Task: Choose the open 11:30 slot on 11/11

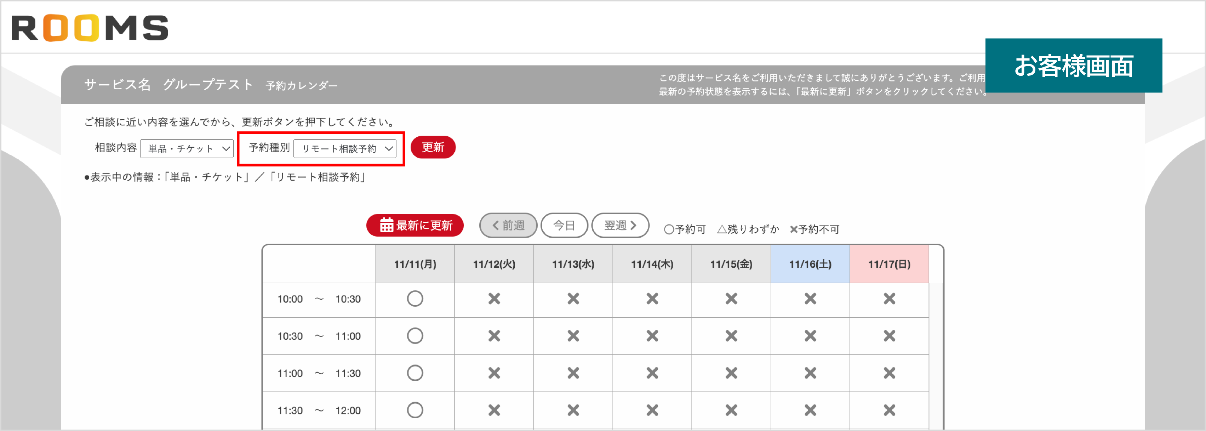Action: coord(415,409)
